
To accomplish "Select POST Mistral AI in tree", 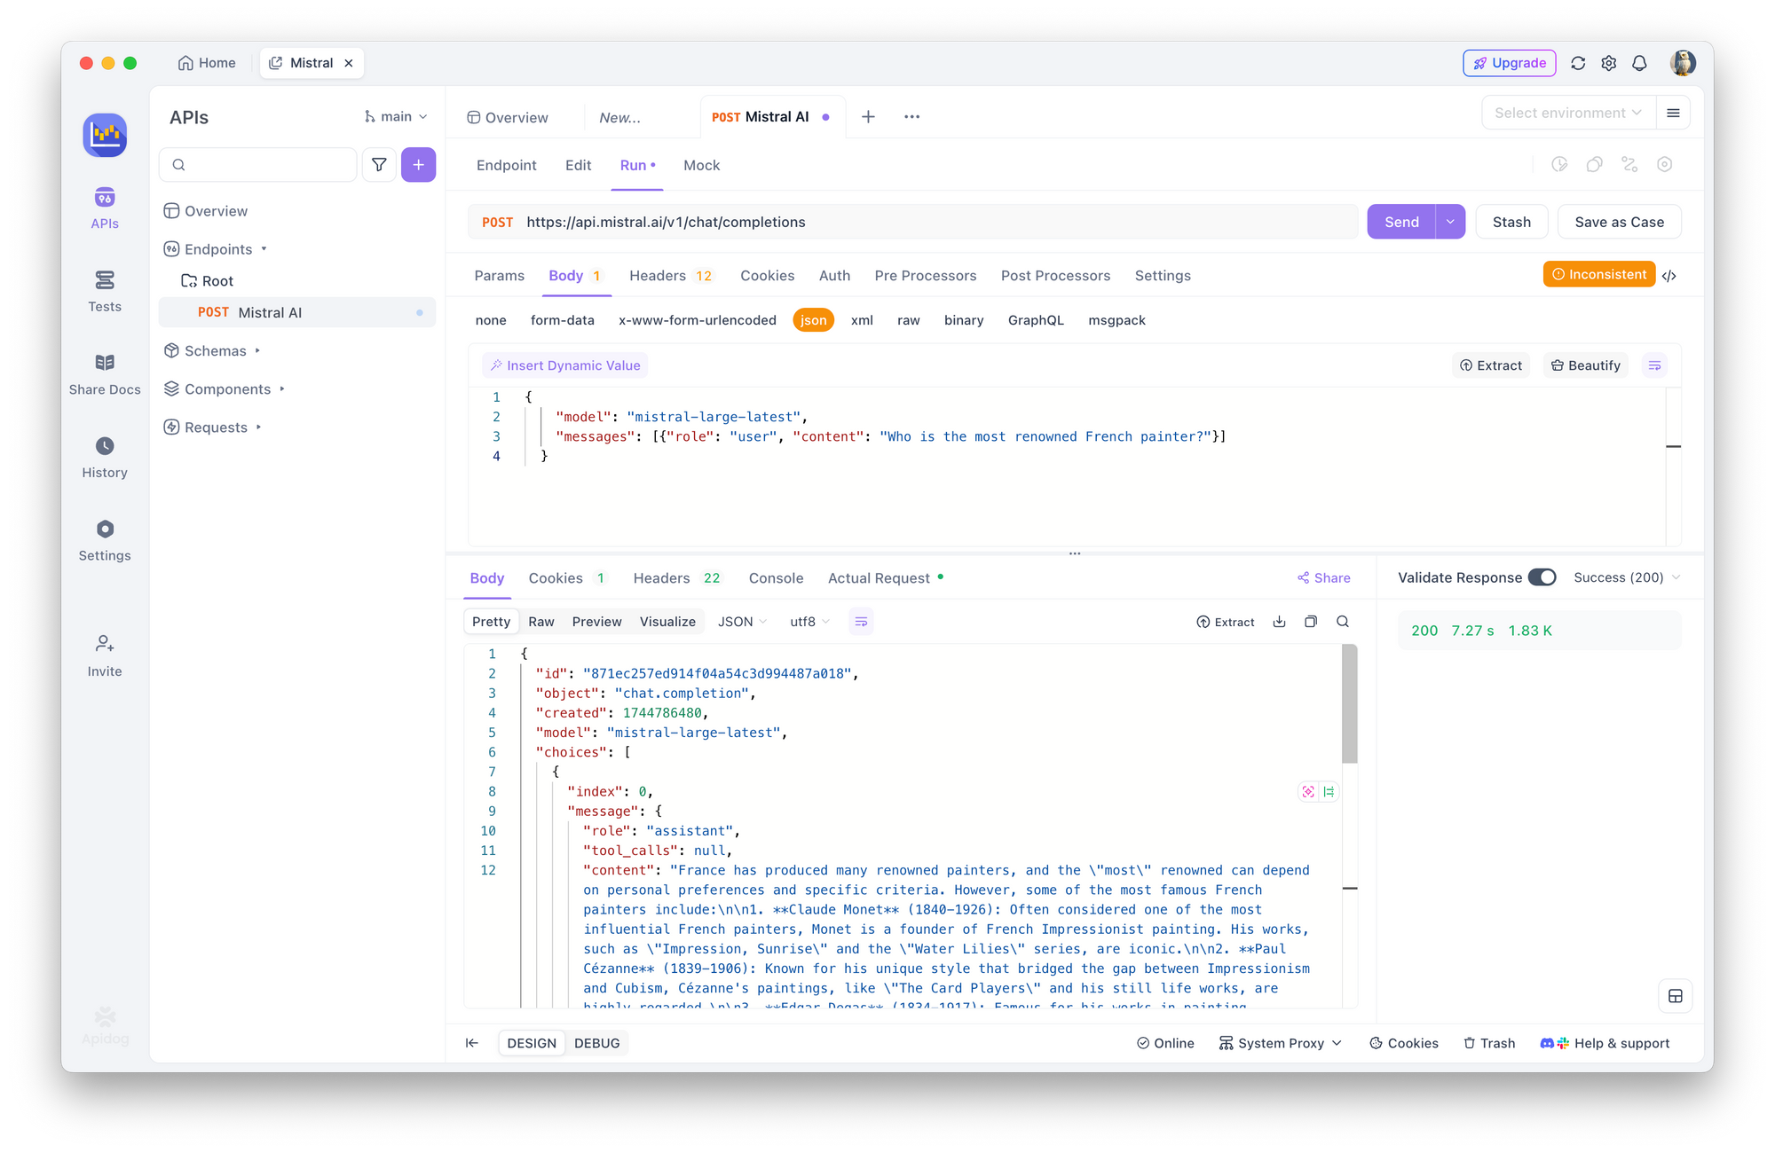I will pos(296,312).
